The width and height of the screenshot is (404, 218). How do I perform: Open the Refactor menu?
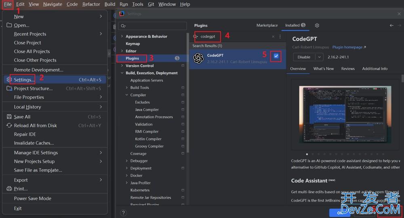pyautogui.click(x=91, y=4)
